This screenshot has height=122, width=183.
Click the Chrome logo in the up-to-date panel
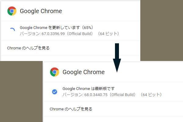(55, 72)
